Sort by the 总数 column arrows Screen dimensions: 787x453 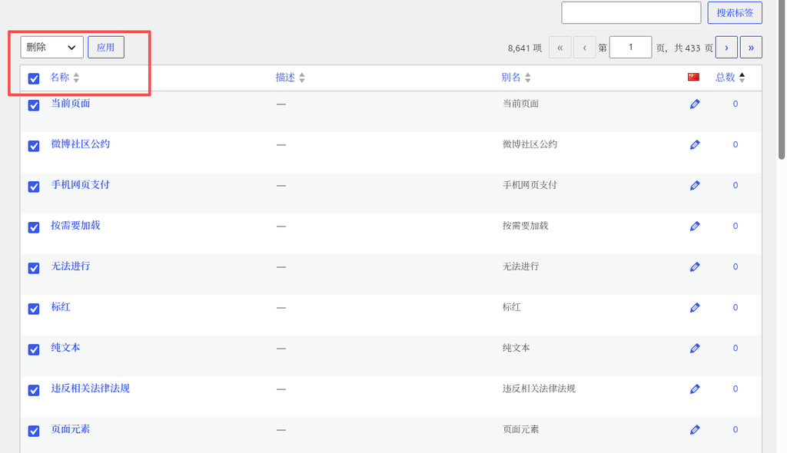[742, 78]
